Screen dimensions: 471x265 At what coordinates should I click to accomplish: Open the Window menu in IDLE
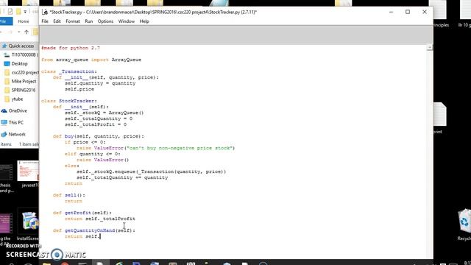tap(126, 21)
